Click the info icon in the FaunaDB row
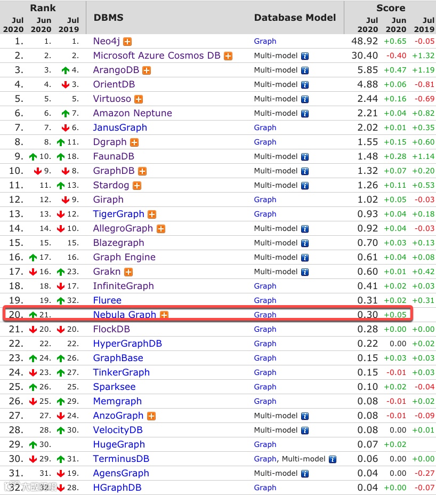The height and width of the screenshot is (495, 436). (305, 157)
